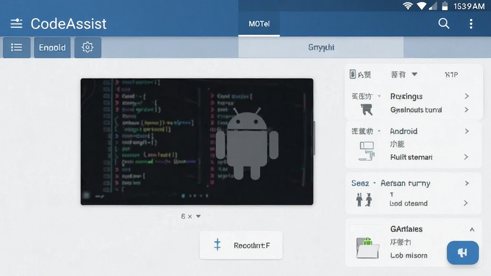Click the list view toolbar icon

tap(17, 47)
